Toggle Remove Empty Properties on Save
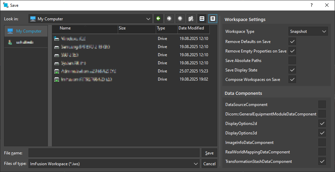Screen dimensions: 335x172 point(292,51)
